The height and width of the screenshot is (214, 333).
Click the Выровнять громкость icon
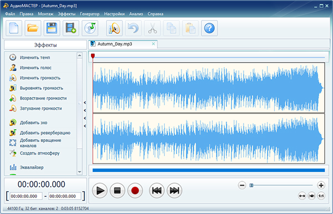pyautogui.click(x=13, y=88)
